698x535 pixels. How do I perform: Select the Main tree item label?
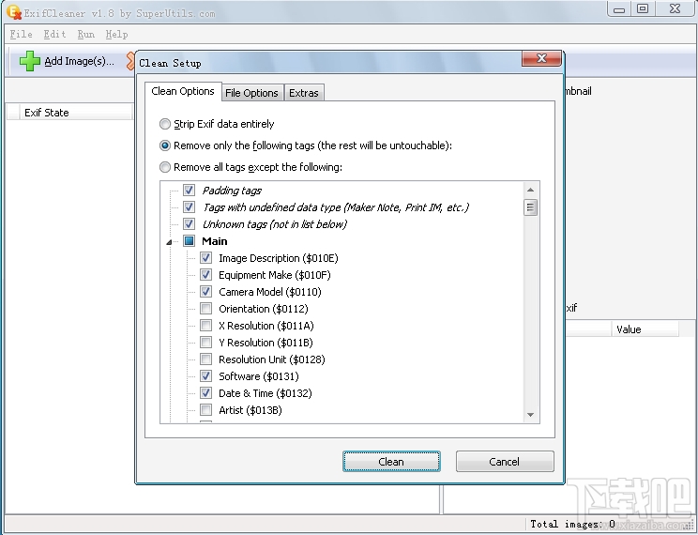coord(215,241)
